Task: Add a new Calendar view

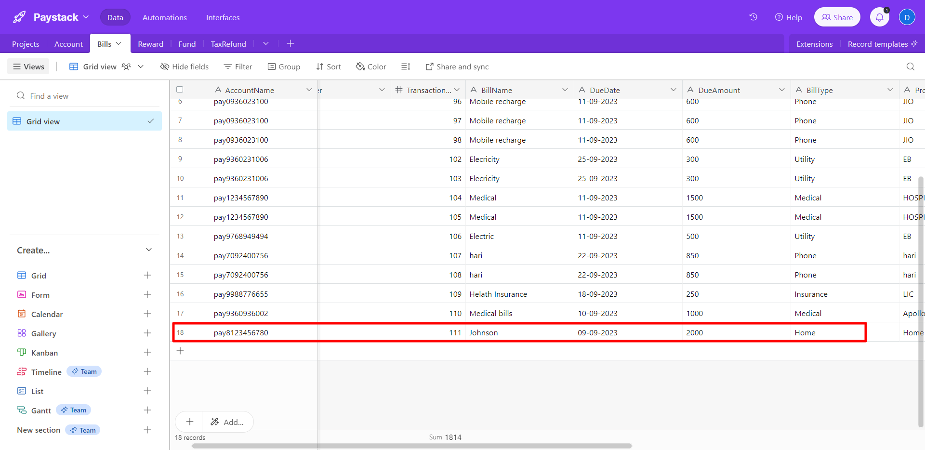Action: coord(147,314)
